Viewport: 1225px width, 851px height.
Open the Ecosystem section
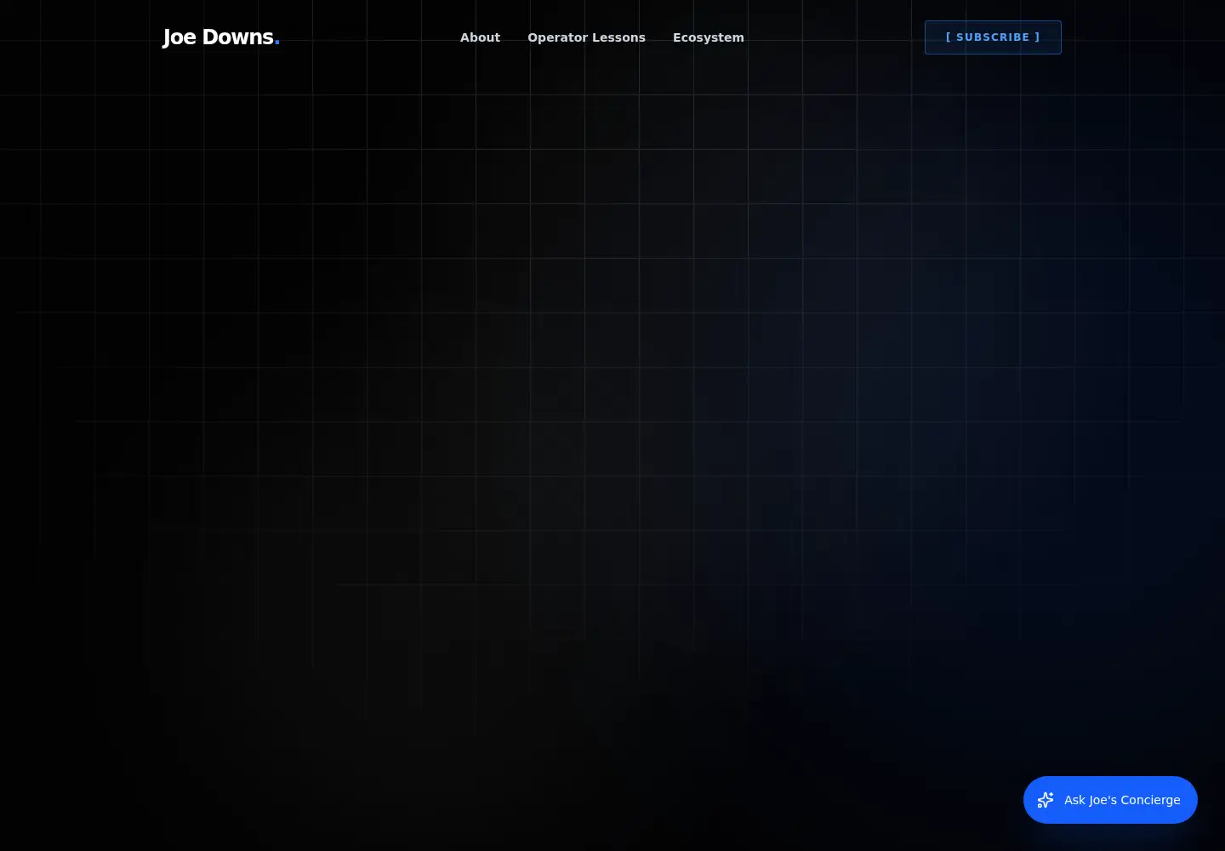(708, 37)
